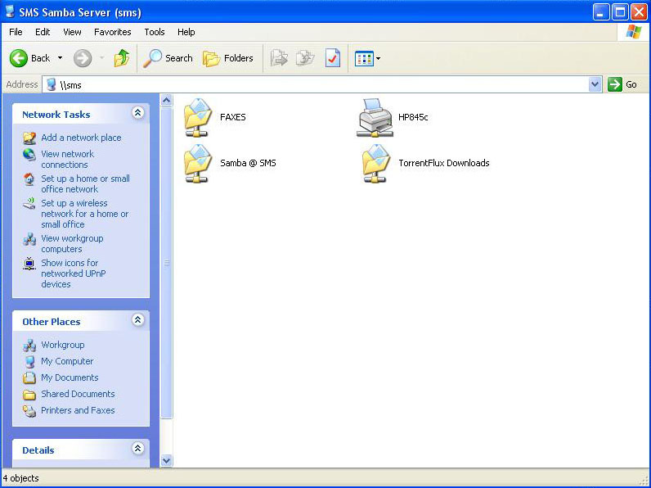Collapse the Other Places panel
Viewport: 651px width, 488px height.
(x=138, y=319)
